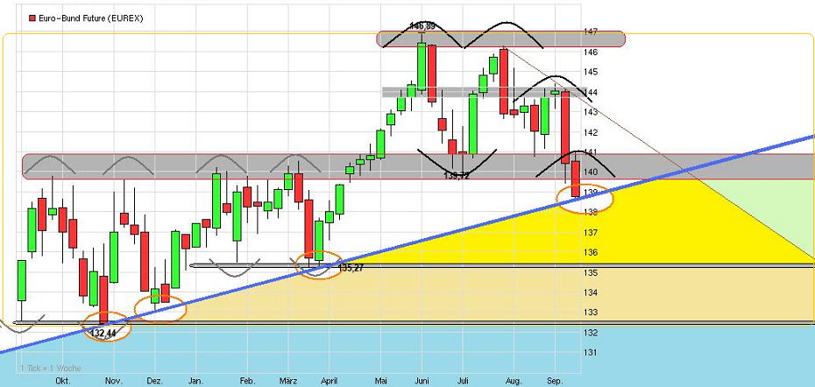Click the '132,44' low price annotation
Screen dimensions: 815x387
[103, 334]
